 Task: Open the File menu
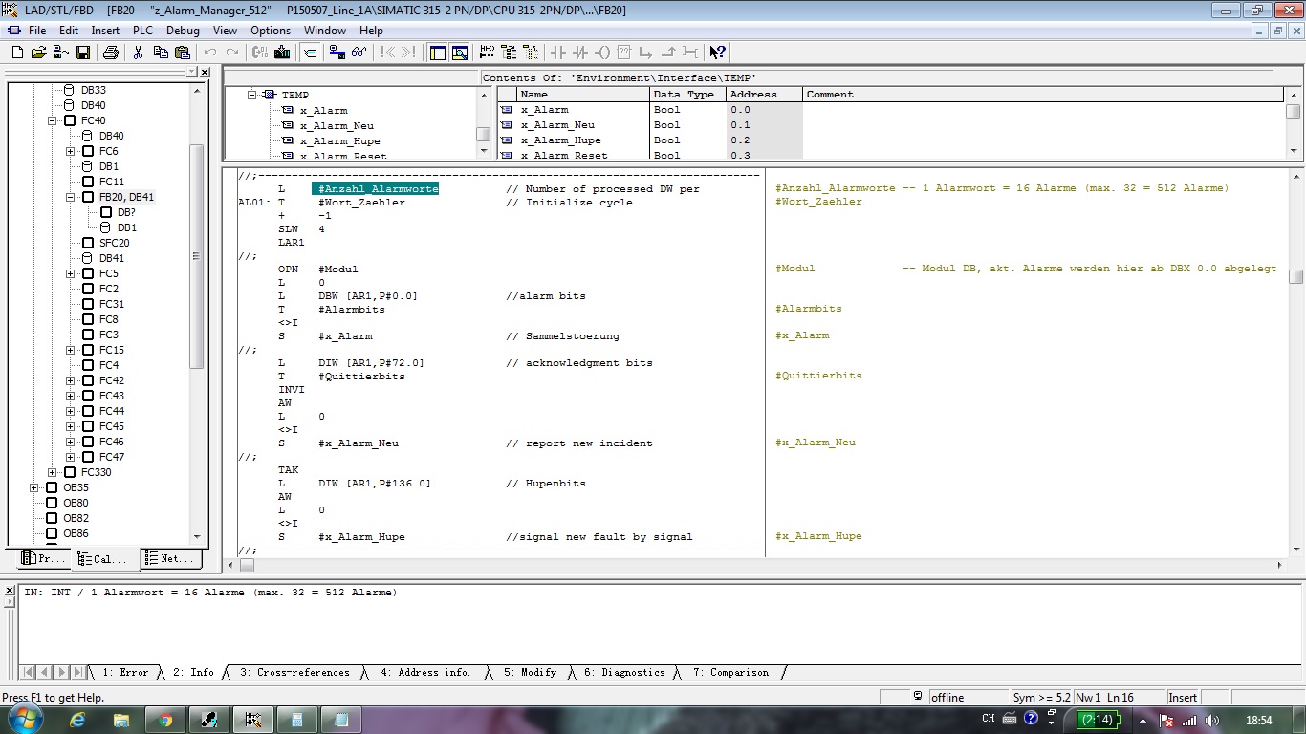tap(37, 31)
